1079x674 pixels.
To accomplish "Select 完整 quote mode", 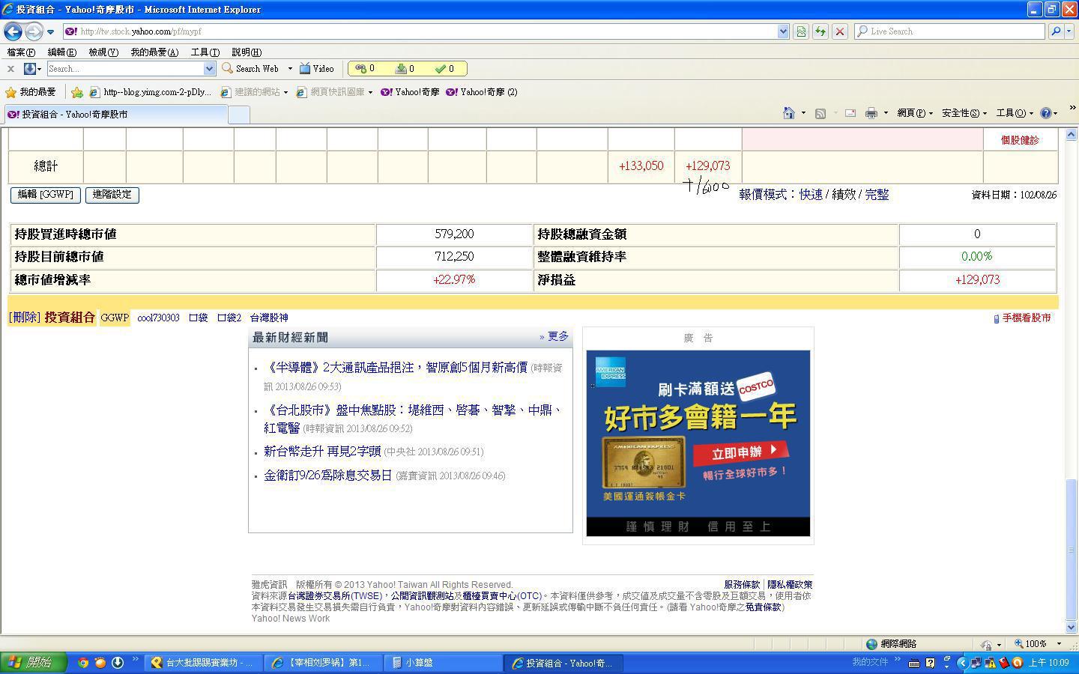I will [877, 195].
